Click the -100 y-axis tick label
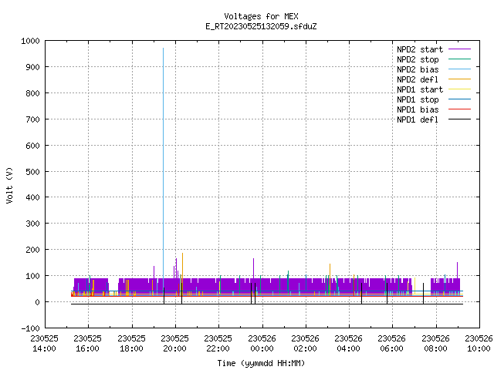 coord(31,328)
